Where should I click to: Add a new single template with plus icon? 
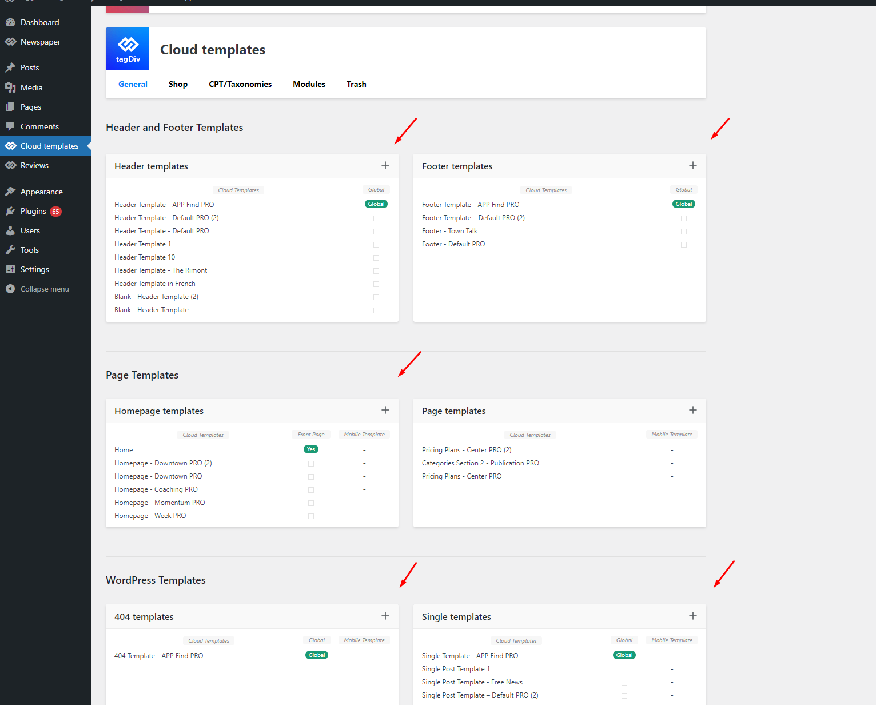tap(693, 616)
